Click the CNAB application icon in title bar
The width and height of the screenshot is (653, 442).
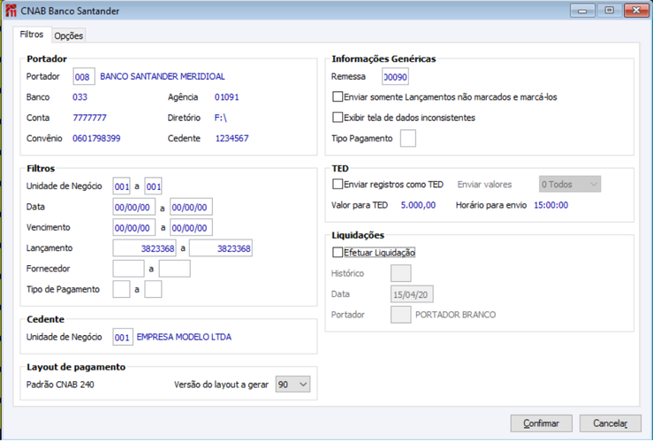coord(11,11)
